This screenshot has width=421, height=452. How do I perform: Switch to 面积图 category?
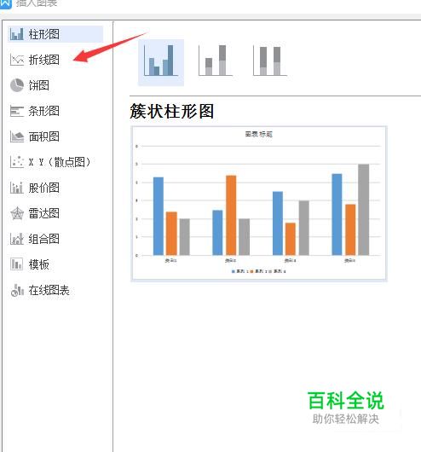43,136
